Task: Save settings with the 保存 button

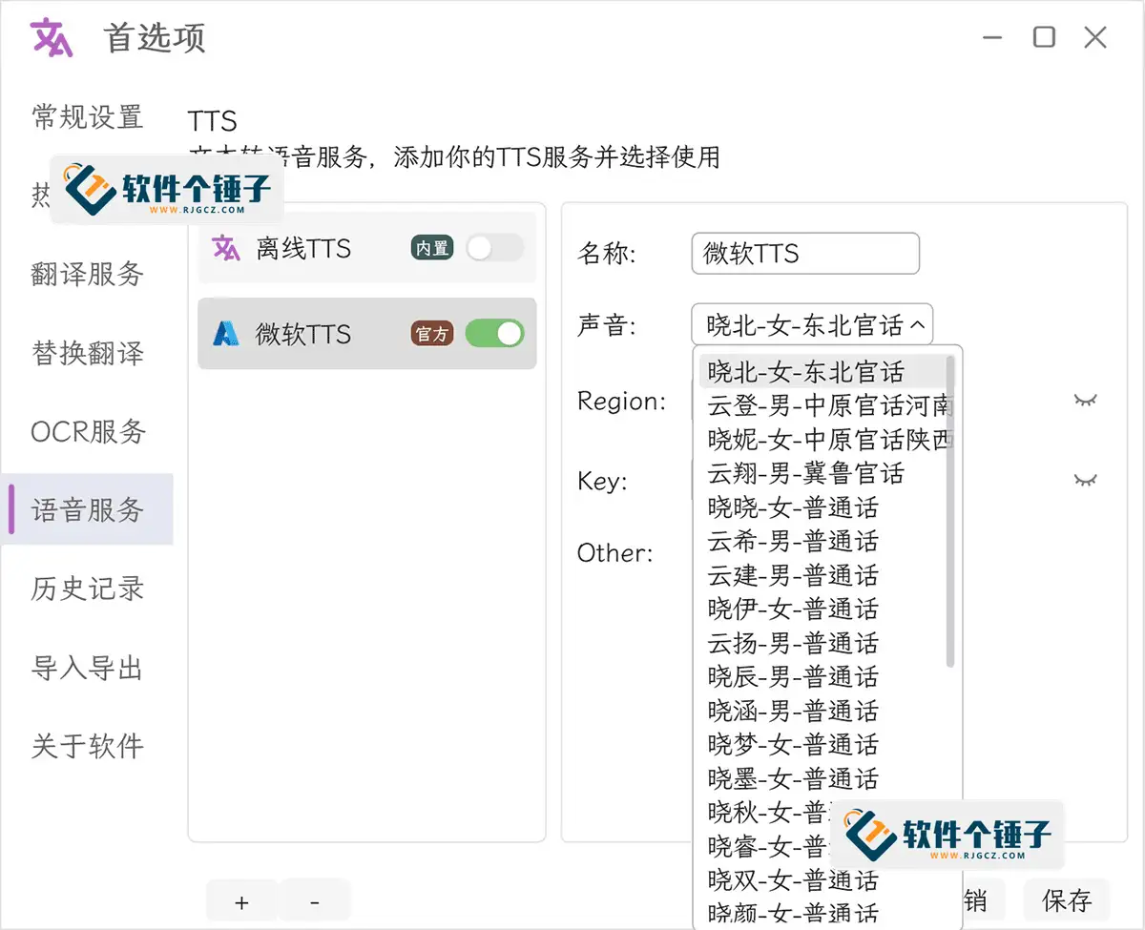Action: click(1067, 899)
